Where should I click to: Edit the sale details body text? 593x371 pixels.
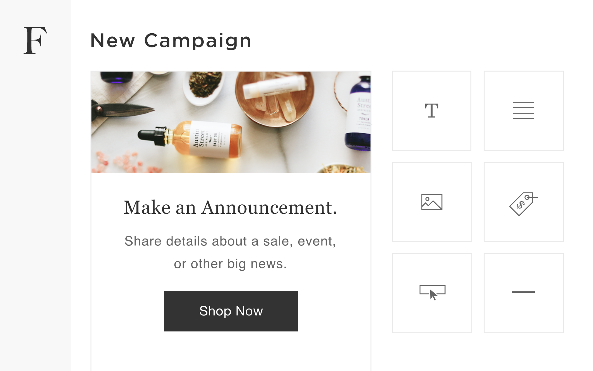coord(231,252)
